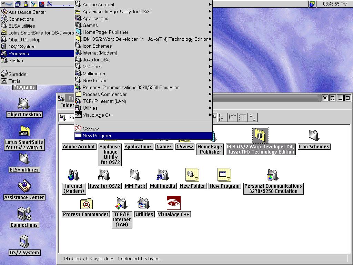
Task: Select TCP/IP Internet (LAN) in Programs submenu
Action: click(x=143, y=101)
